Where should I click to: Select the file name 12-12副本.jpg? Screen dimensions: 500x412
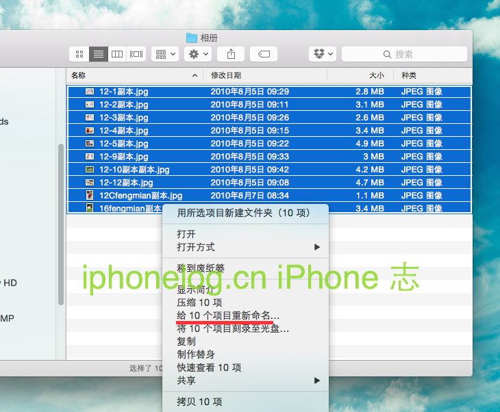[x=126, y=183]
